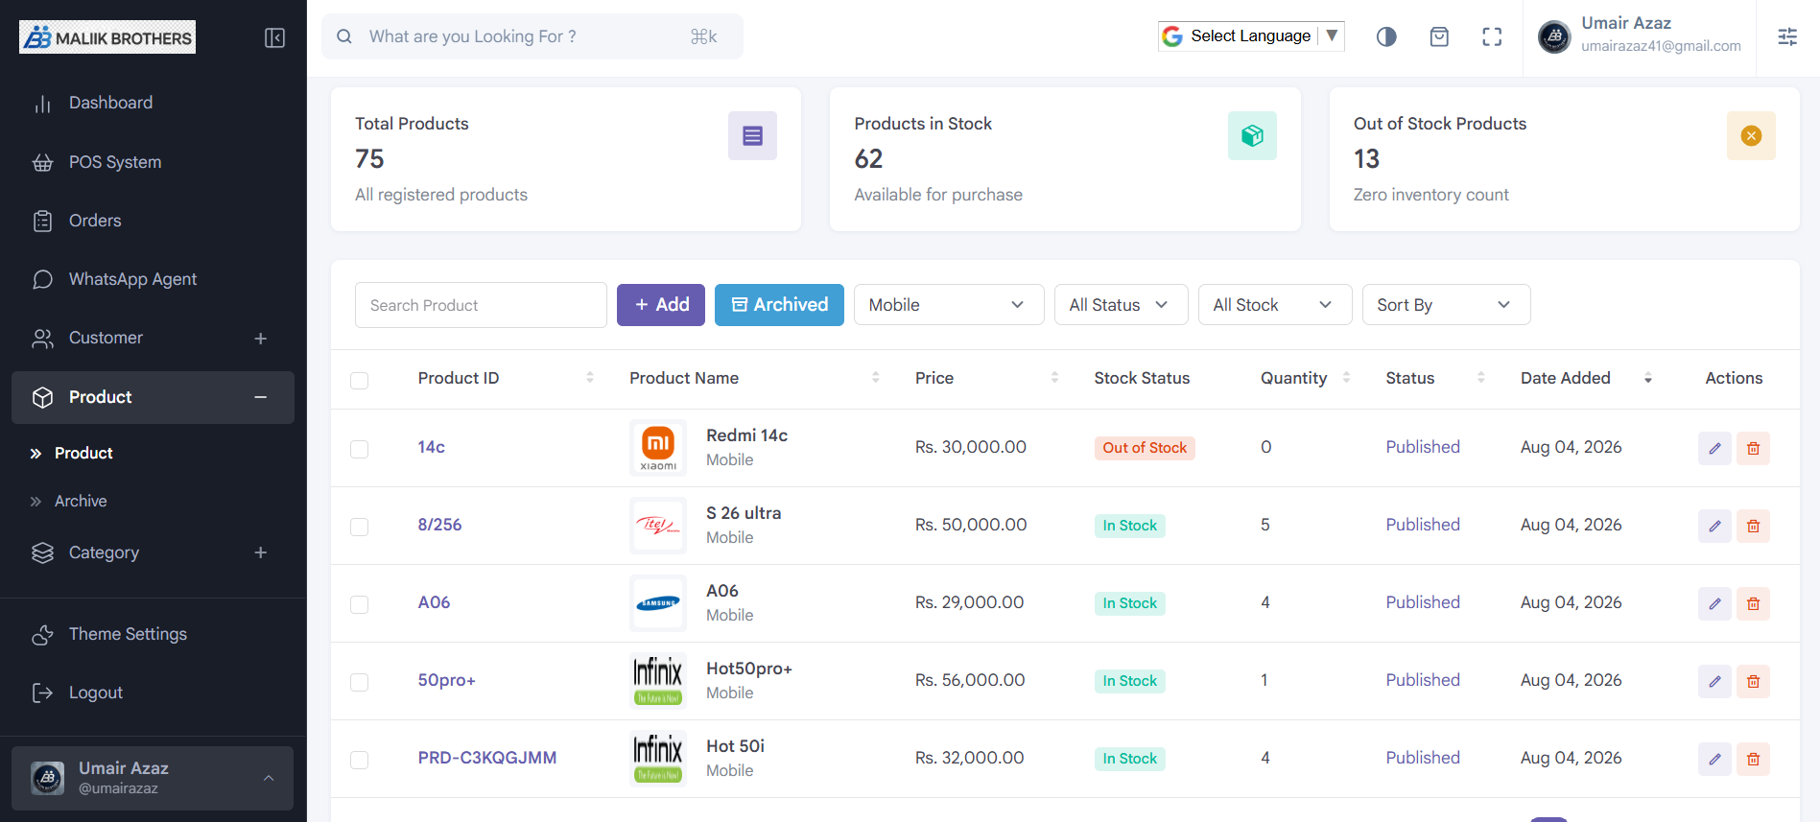Select the A06 row checkbox

pyautogui.click(x=360, y=604)
